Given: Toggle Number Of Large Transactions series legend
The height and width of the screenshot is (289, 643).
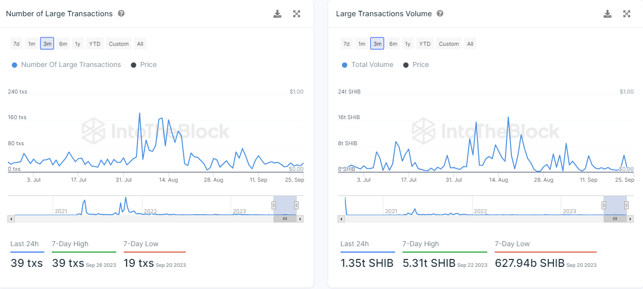Looking at the screenshot, I should 66,64.
